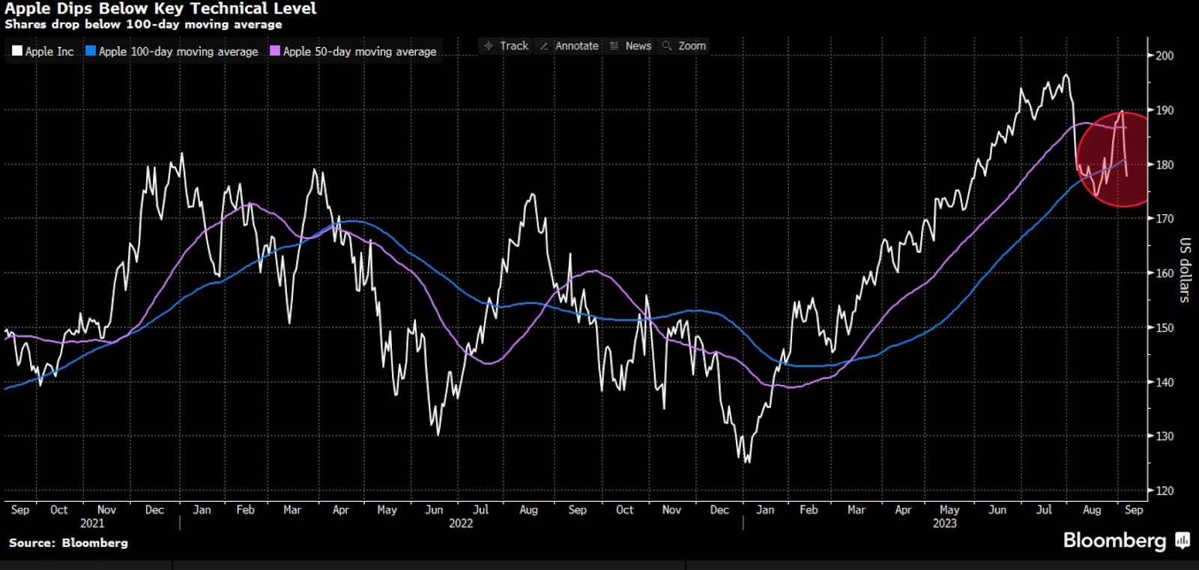Click the purple 50-day average swatch
Viewport: 1199px width, 570px height.
click(275, 51)
